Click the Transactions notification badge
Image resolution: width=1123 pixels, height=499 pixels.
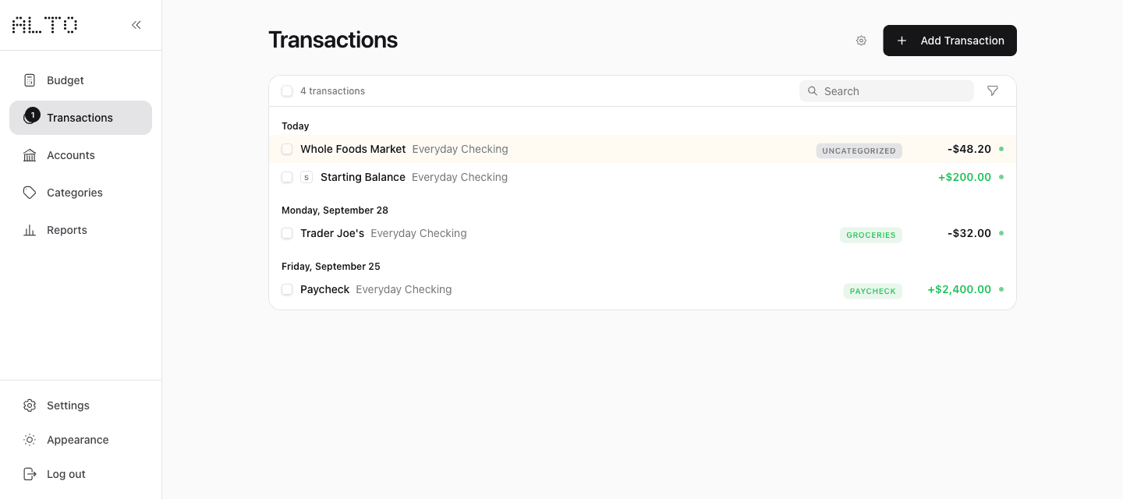pyautogui.click(x=33, y=115)
